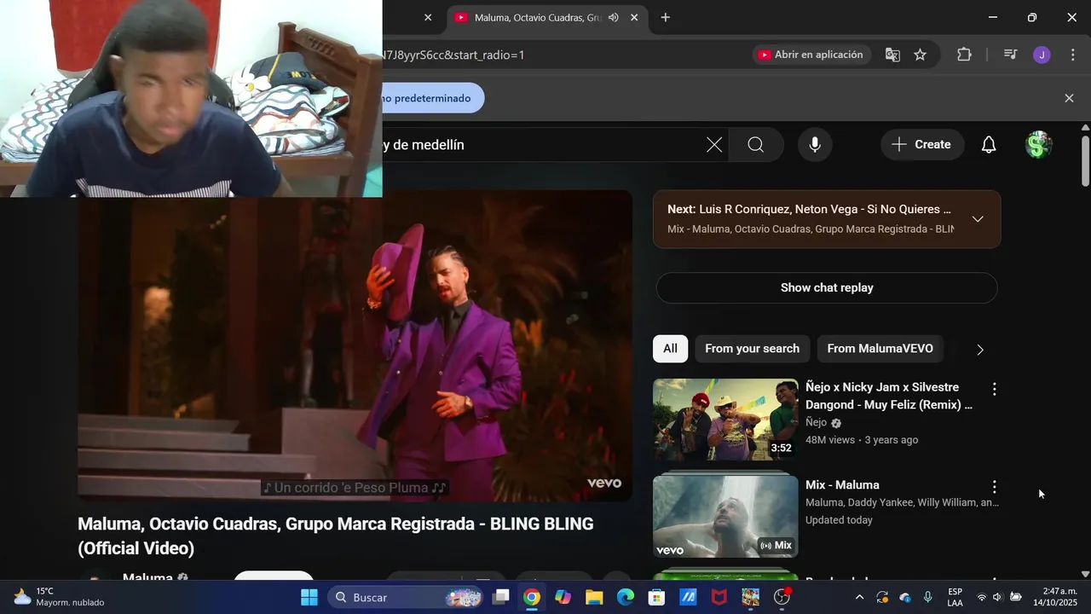Show more filter chips with right arrow
The image size is (1091, 614).
[980, 350]
